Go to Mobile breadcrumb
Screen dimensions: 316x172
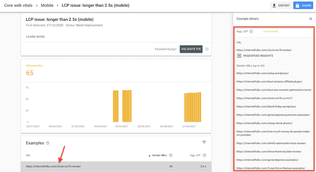(x=47, y=6)
